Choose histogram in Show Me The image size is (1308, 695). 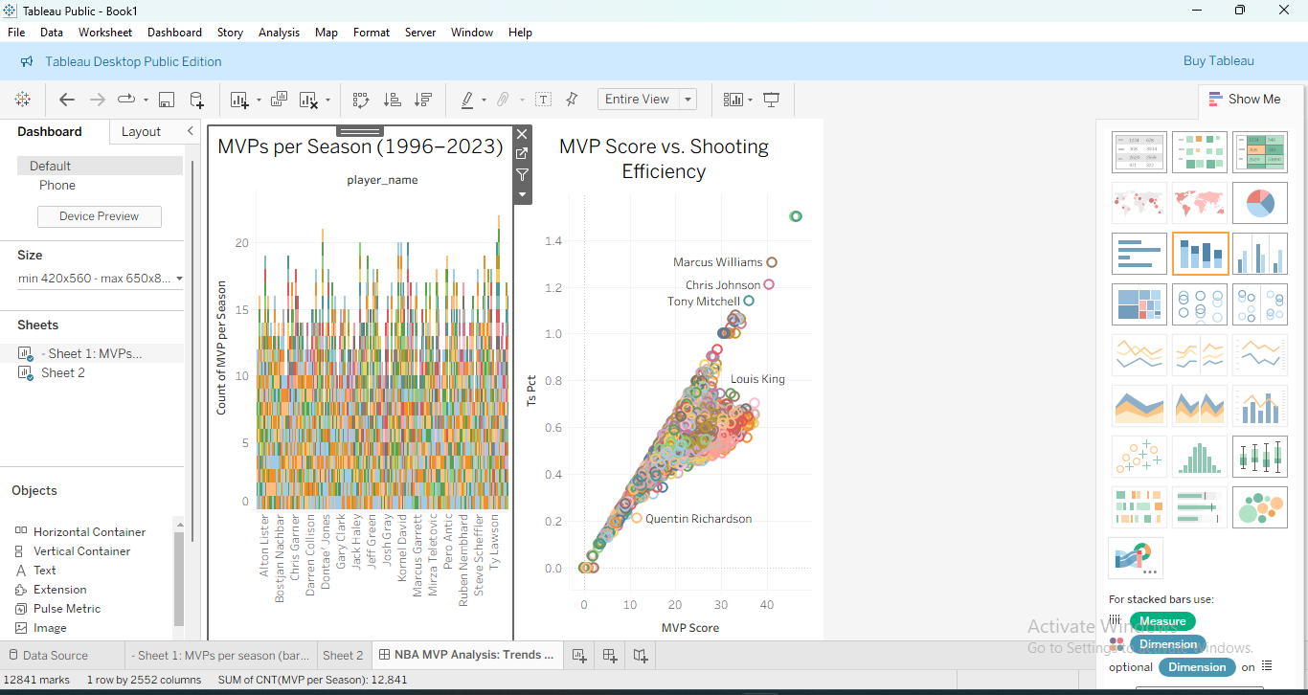click(1200, 457)
